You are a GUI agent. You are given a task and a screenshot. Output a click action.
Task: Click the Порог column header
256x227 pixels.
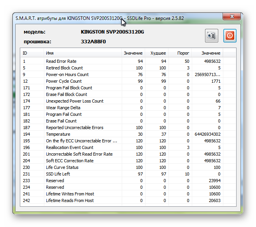pyautogui.click(x=180, y=53)
